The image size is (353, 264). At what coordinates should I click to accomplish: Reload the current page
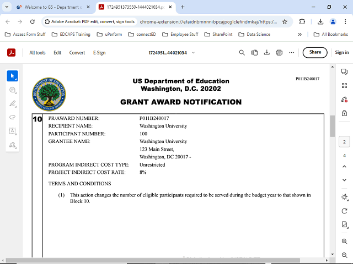point(33,21)
